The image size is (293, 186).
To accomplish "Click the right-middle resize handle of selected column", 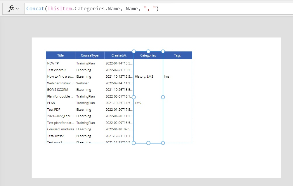I will (x=163, y=97).
